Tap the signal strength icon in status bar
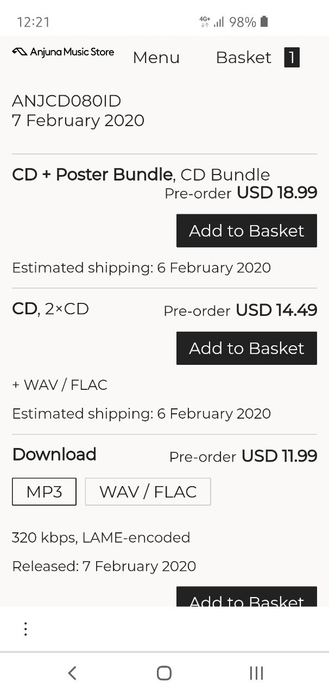This screenshot has height=696, width=329. point(219,22)
